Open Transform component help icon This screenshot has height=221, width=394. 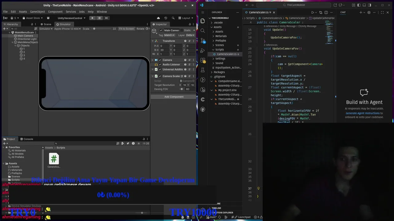pos(185,41)
